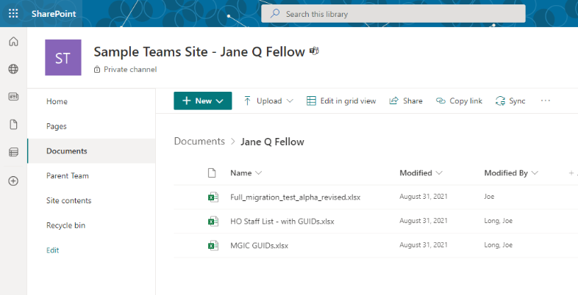
Task: Open Excel file icon for MGIC GUIDs.xlsx
Action: coord(212,245)
